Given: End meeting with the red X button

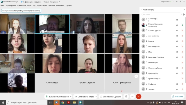Looking at the screenshot, I should pyautogui.click(x=139, y=97).
